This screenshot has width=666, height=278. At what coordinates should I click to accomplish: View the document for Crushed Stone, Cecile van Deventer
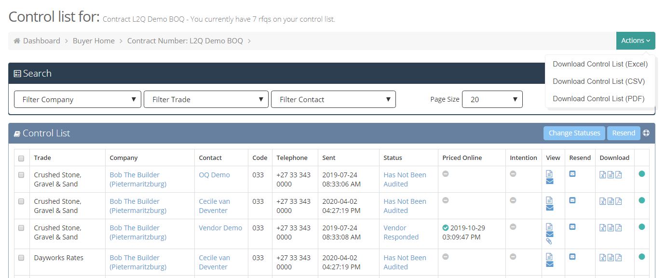pyautogui.click(x=549, y=200)
